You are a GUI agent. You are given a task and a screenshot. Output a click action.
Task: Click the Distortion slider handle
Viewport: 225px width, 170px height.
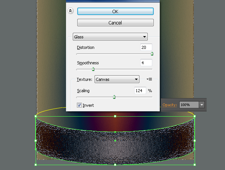click(152, 54)
